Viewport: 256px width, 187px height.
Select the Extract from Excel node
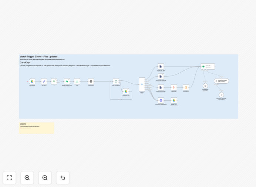(161, 87)
